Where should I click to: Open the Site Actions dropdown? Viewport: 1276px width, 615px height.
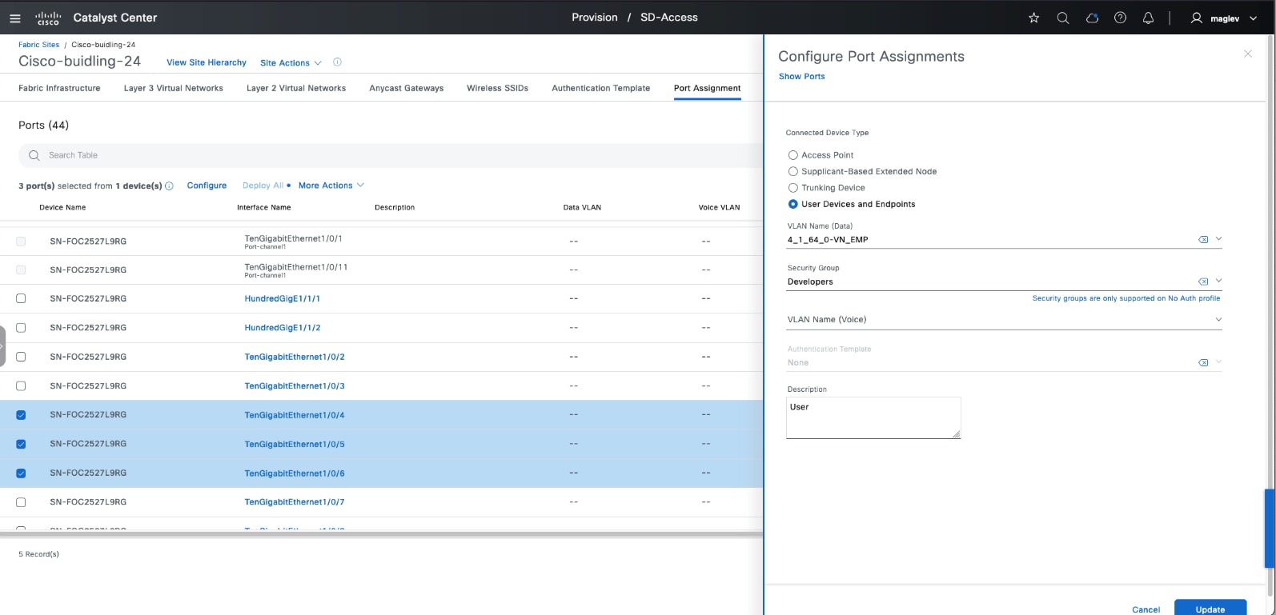[x=291, y=63]
